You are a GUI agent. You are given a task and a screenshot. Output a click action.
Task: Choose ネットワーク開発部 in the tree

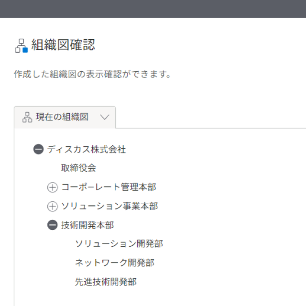pos(115,262)
